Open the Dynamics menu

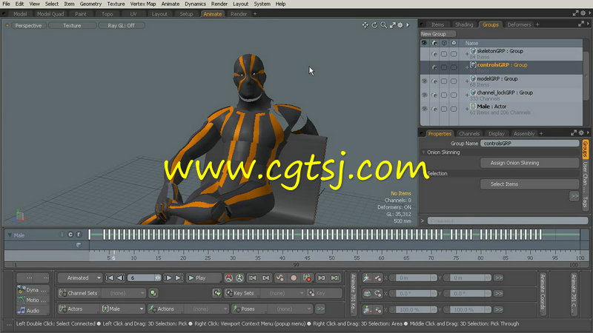pos(195,4)
